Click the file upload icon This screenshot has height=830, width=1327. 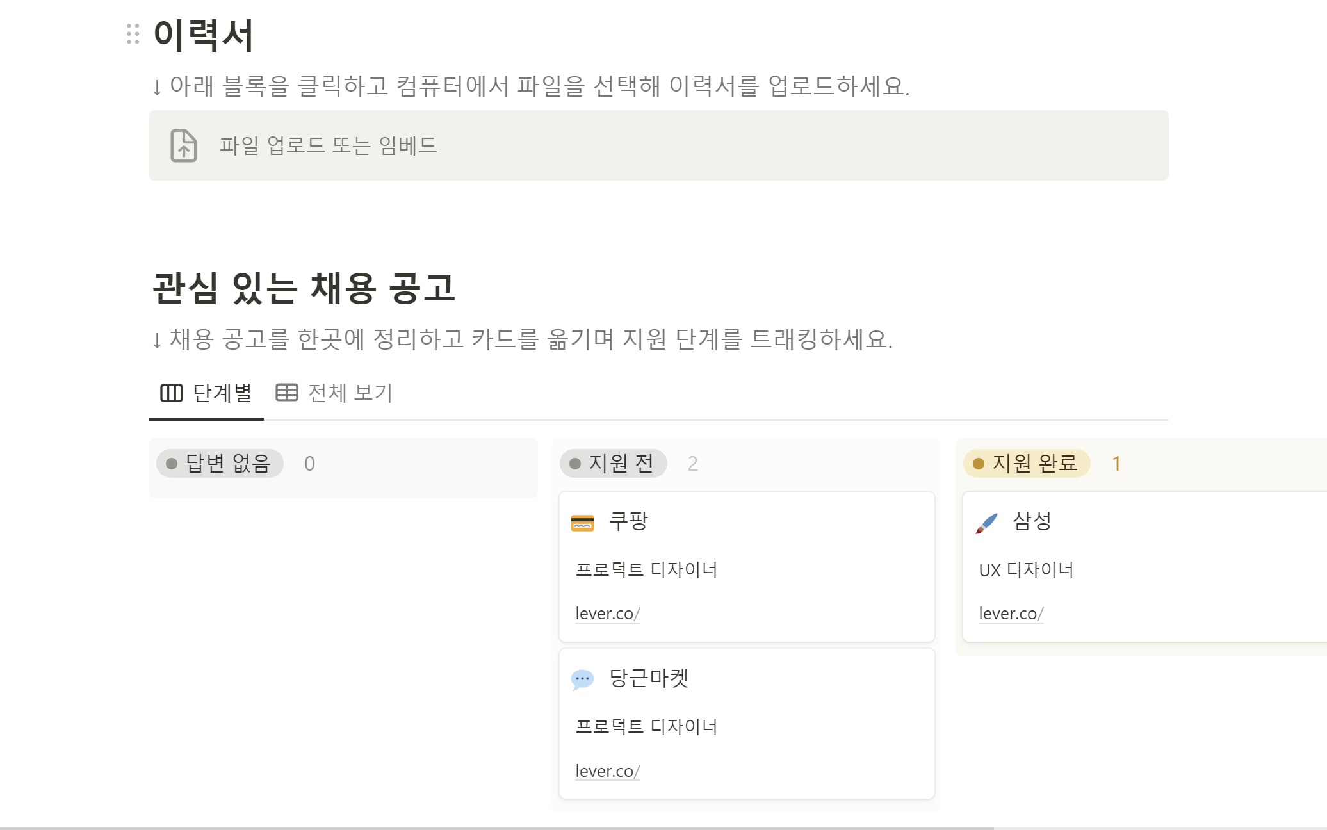(x=184, y=145)
